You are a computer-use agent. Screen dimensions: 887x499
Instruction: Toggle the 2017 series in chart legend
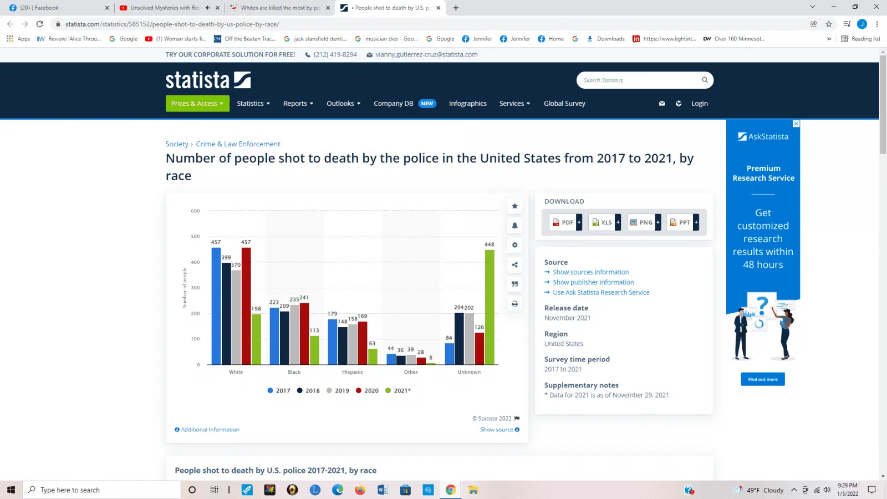279,391
